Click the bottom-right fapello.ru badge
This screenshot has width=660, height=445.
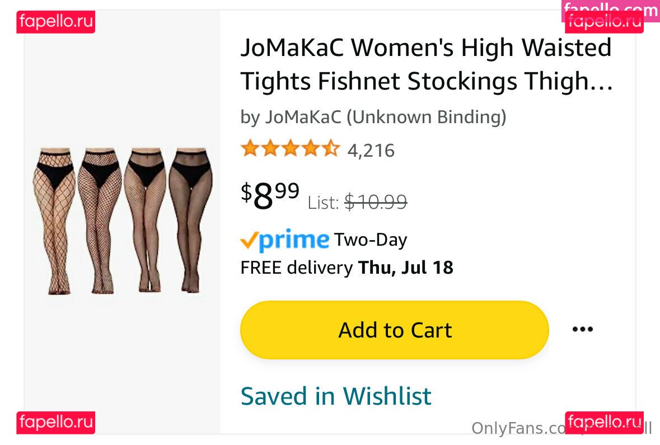click(604, 421)
